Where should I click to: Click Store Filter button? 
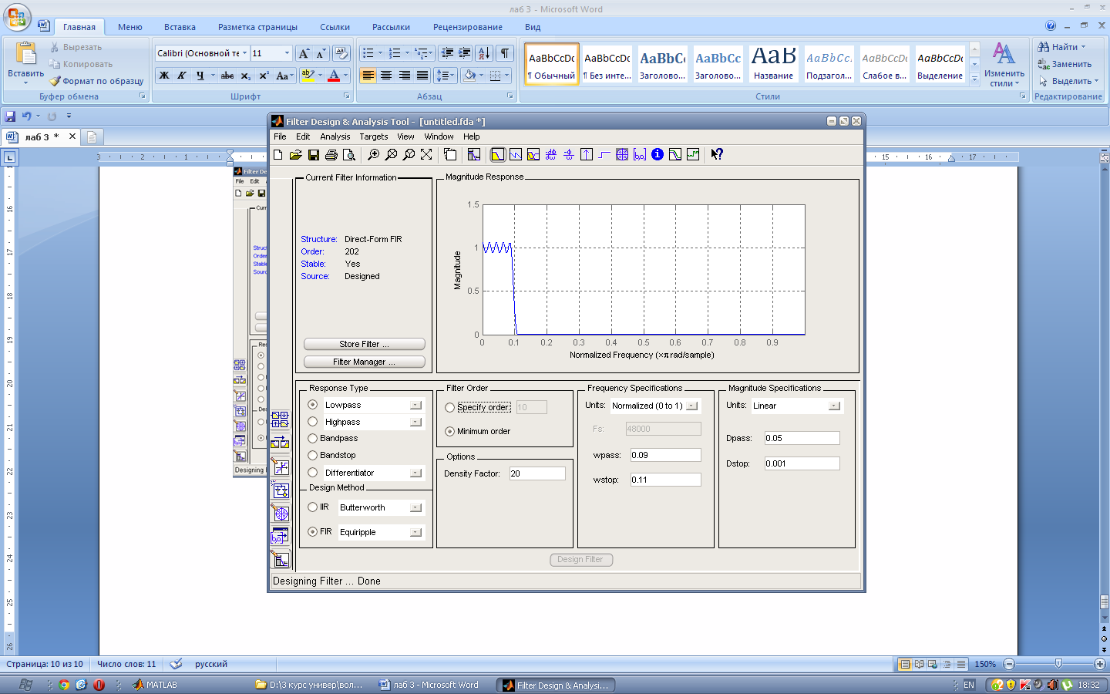(x=365, y=344)
